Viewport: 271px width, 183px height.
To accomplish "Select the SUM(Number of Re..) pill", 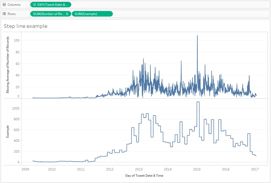I will click(51, 14).
